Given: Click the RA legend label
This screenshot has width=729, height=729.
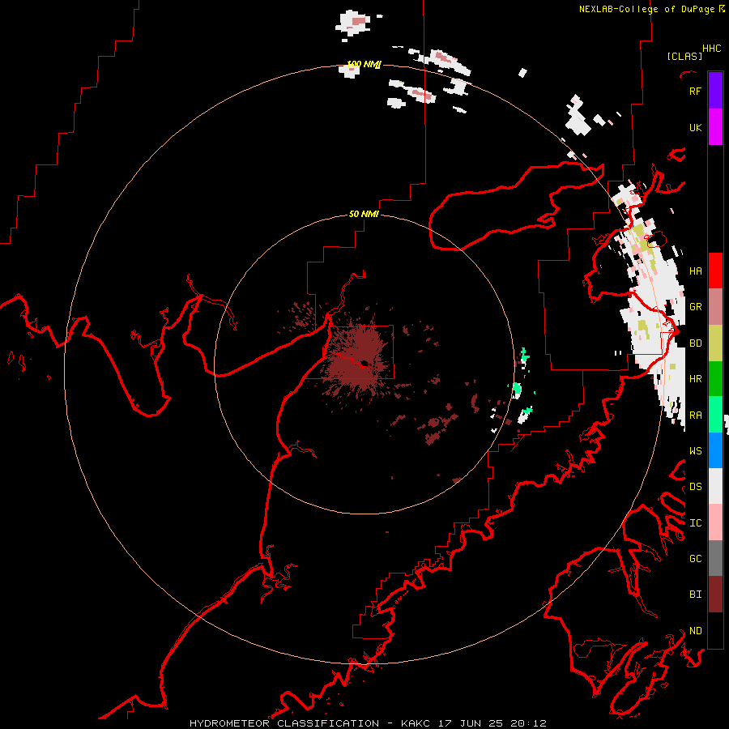Looking at the screenshot, I should click(695, 416).
